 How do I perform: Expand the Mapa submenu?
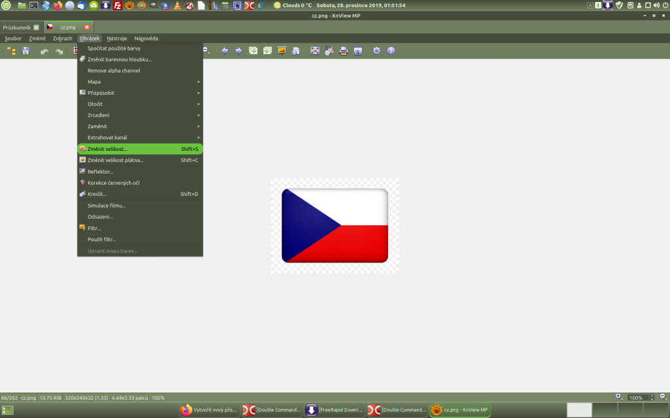pos(140,82)
